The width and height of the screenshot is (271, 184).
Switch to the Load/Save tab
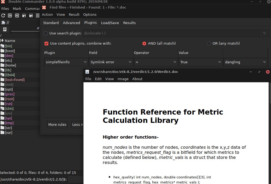tap(110, 23)
